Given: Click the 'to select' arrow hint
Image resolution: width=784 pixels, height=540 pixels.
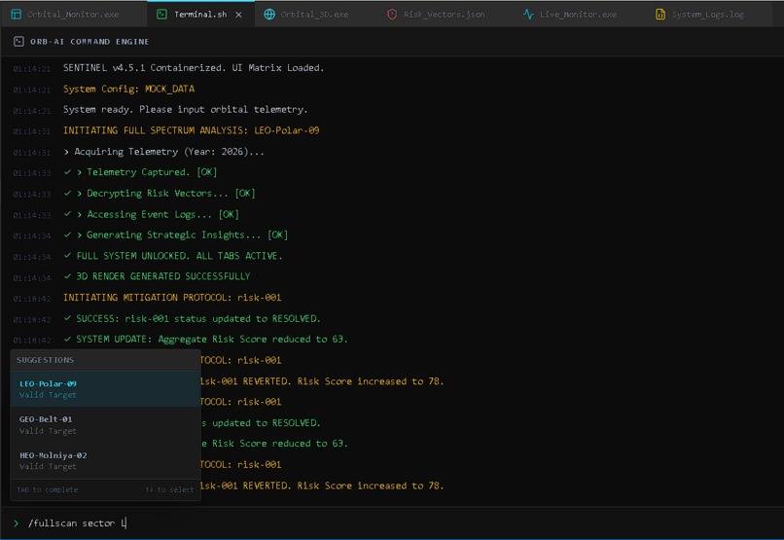Looking at the screenshot, I should (x=169, y=489).
